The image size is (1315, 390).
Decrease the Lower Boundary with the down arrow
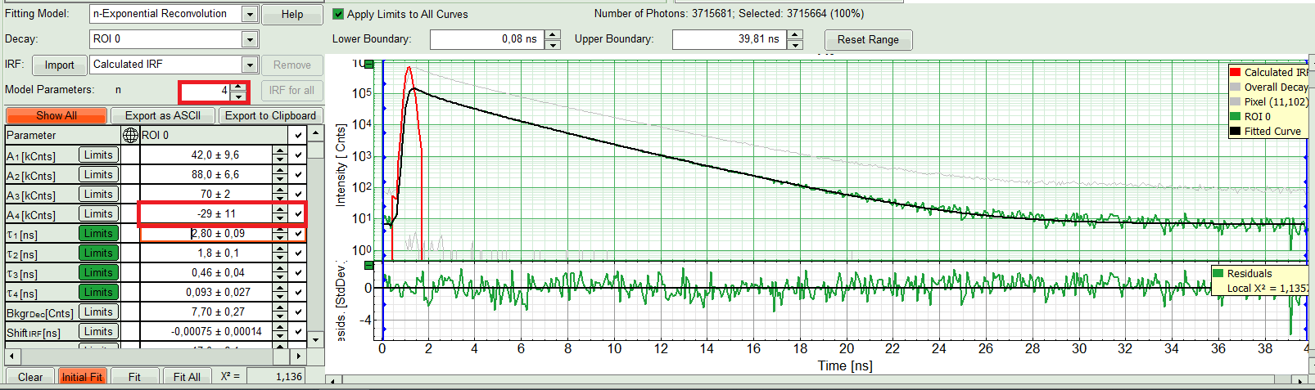point(553,44)
